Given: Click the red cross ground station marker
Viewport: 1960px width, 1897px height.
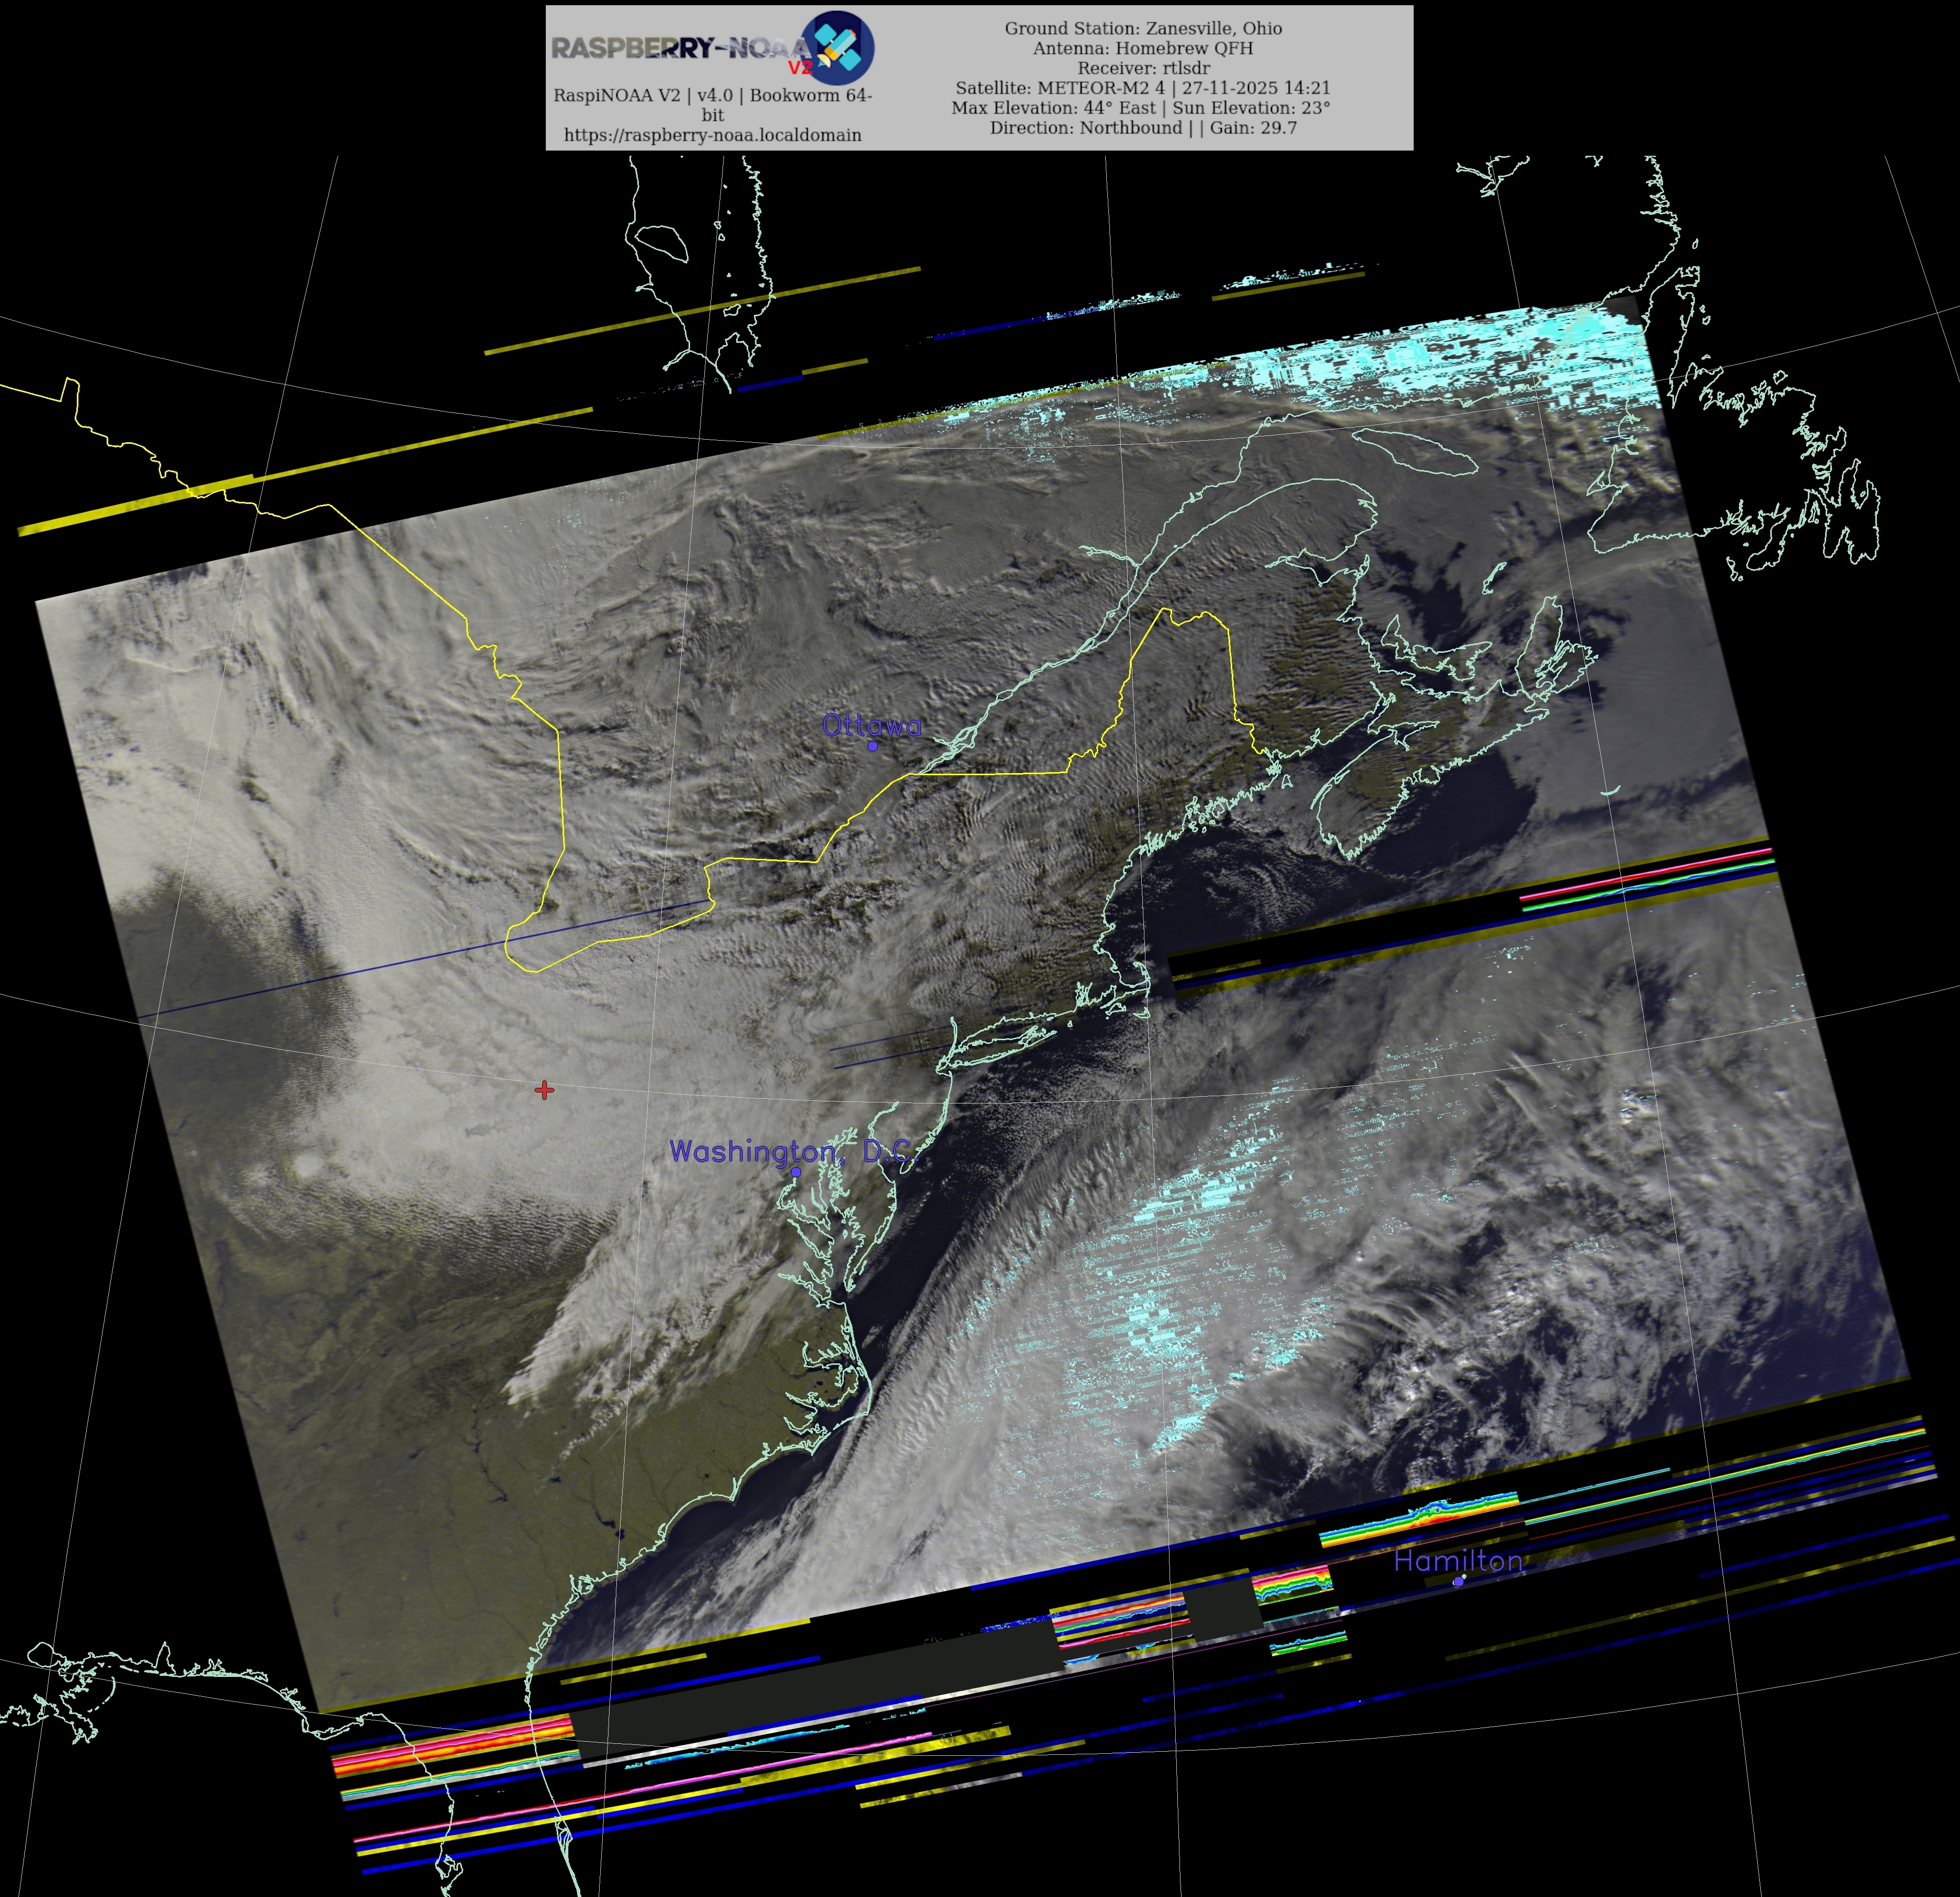Looking at the screenshot, I should pyautogui.click(x=544, y=1089).
